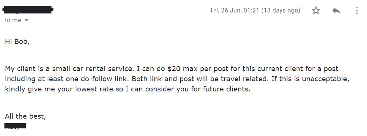The height and width of the screenshot is (136, 367).
Task: Click the word 'unacceptable' in the message
Action: 324,79
